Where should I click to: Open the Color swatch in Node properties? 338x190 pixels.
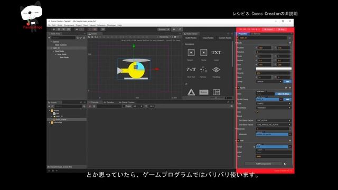pyautogui.click(x=274, y=69)
